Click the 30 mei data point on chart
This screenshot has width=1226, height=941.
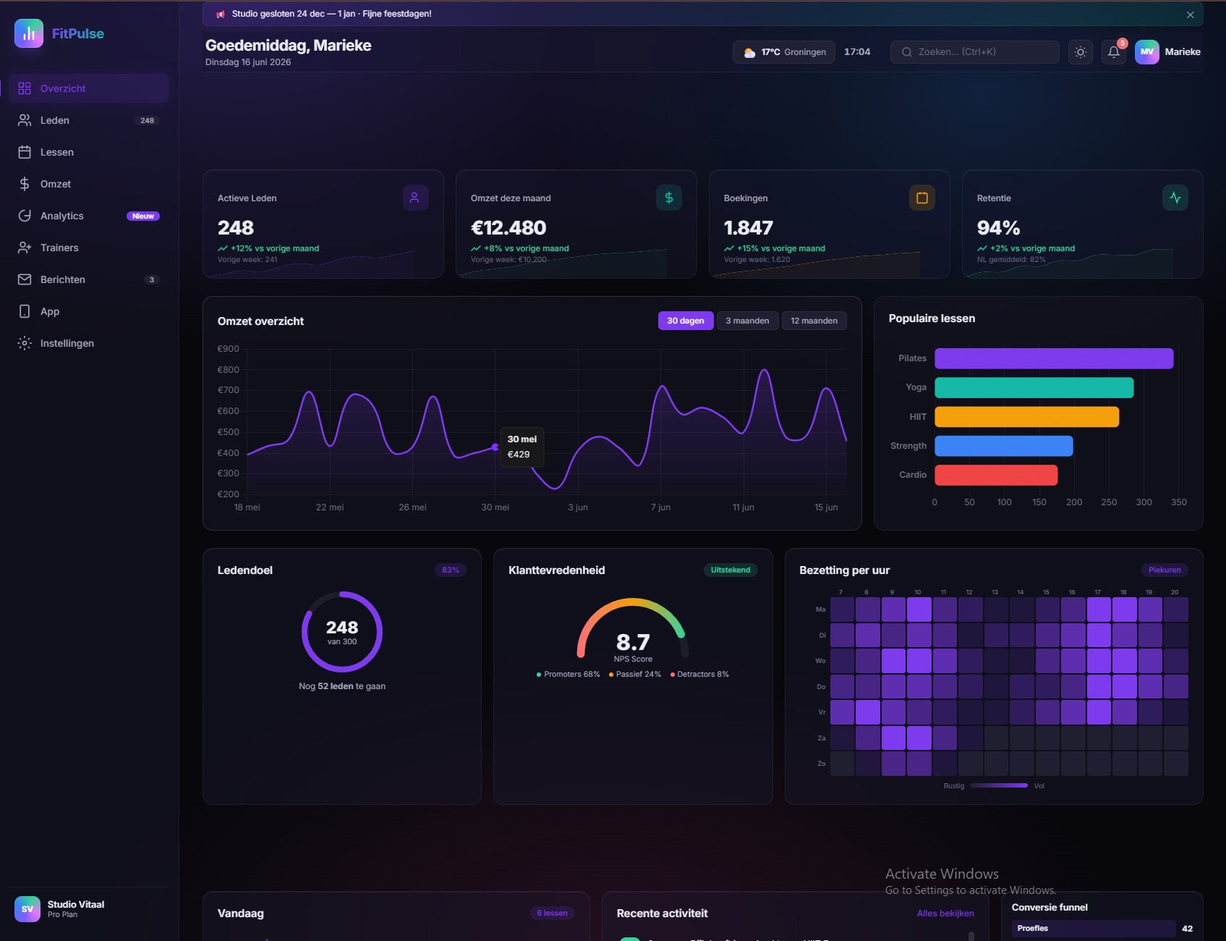click(x=495, y=447)
